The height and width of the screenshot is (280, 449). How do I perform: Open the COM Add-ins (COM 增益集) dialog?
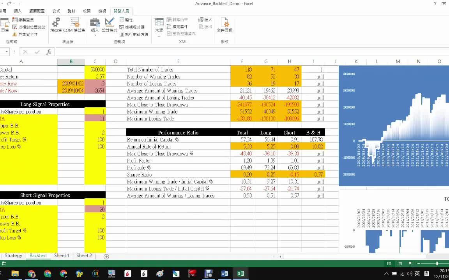point(74,24)
